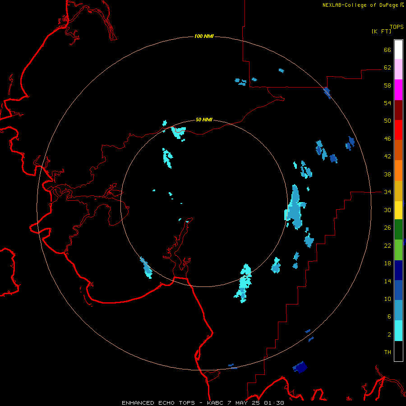
Task: Click the blue echo on 50 NMI ring southwest
Action: coord(146,268)
